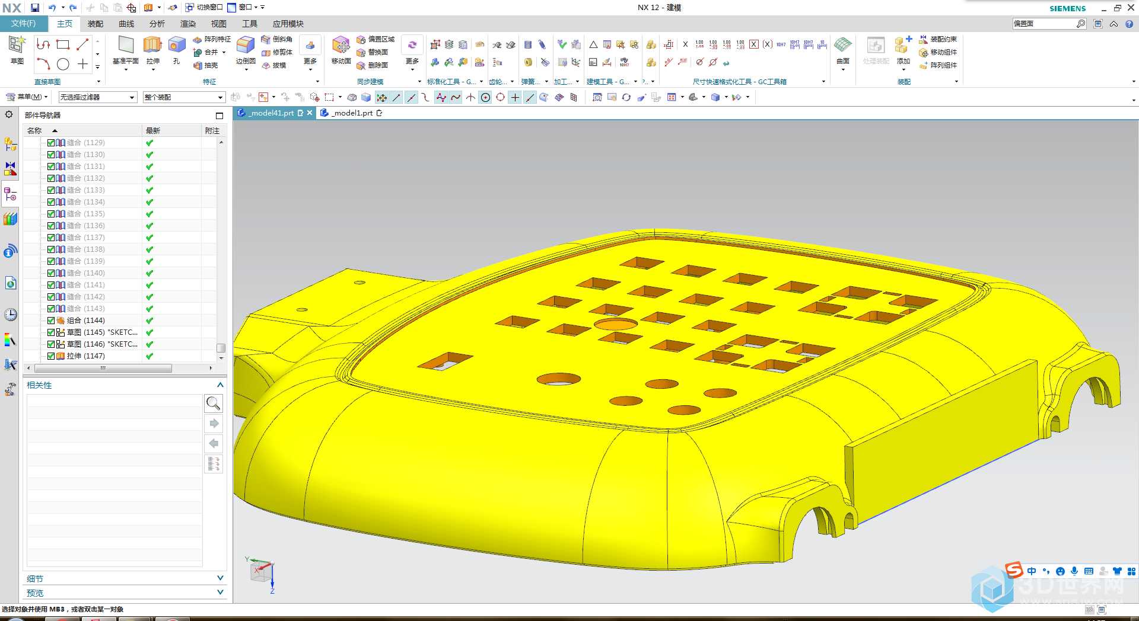This screenshot has height=621, width=1139.
Task: Uncheck the 缝合 (1129) checkbox
Action: pos(51,143)
